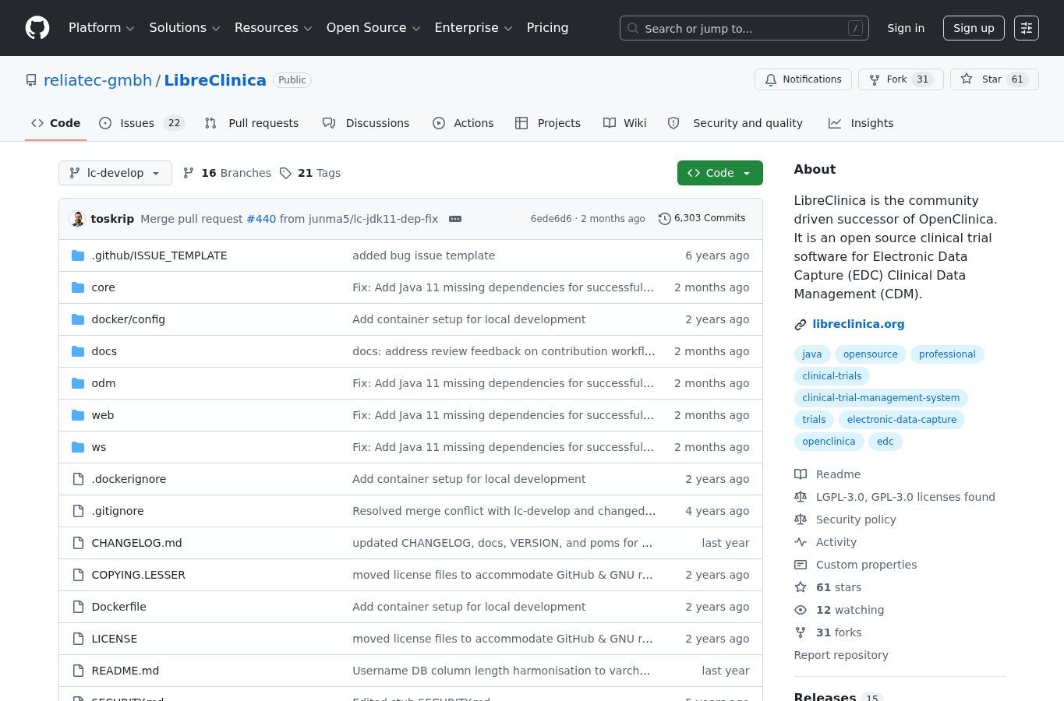Click the .dockerignore file icon

78,479
